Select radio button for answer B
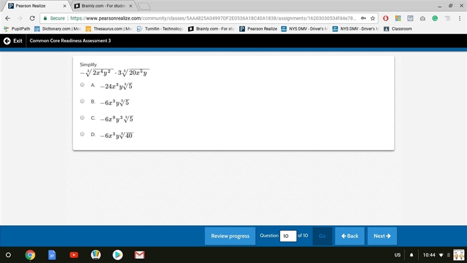This screenshot has height=263, width=467. (82, 101)
